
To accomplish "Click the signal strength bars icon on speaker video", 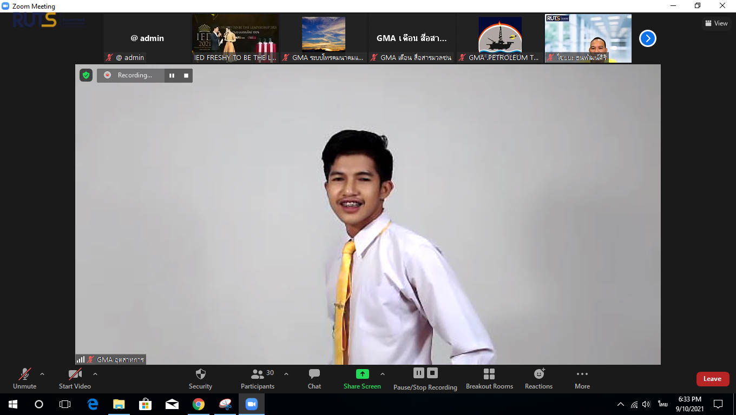I will tap(81, 359).
